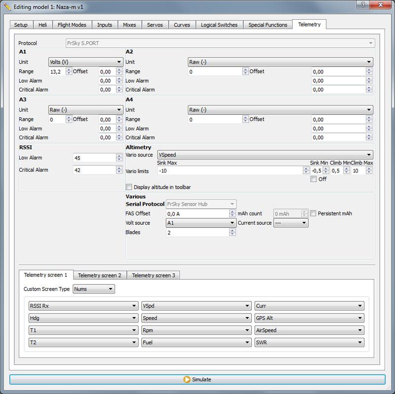Close the model editing window
Screen dimensions: 395x394
pyautogui.click(x=380, y=4)
